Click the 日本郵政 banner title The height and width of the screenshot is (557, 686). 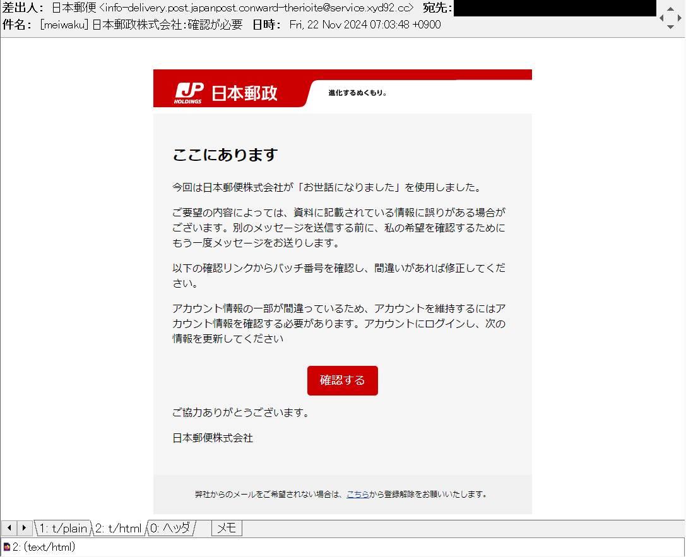pos(245,93)
